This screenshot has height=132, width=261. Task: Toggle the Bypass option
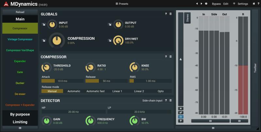[216, 4]
